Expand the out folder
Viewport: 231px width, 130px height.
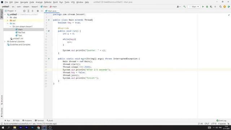[x=8, y=21]
